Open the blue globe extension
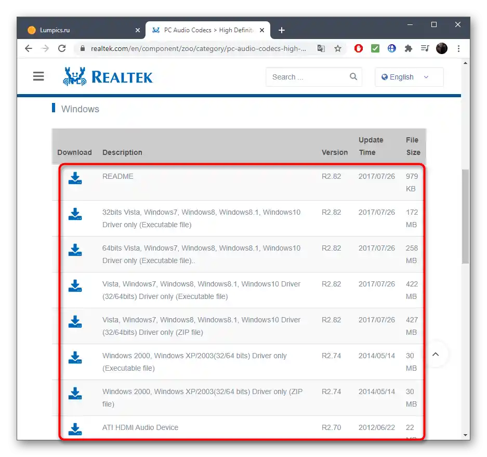Viewport: 487px width, 457px height. coord(392,48)
